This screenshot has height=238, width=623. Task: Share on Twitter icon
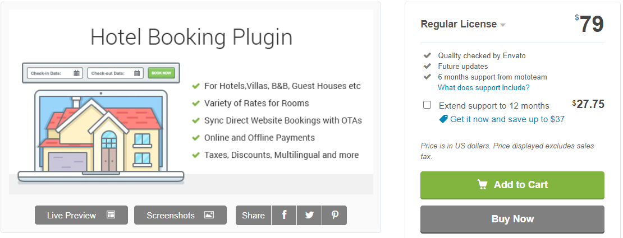(x=309, y=216)
